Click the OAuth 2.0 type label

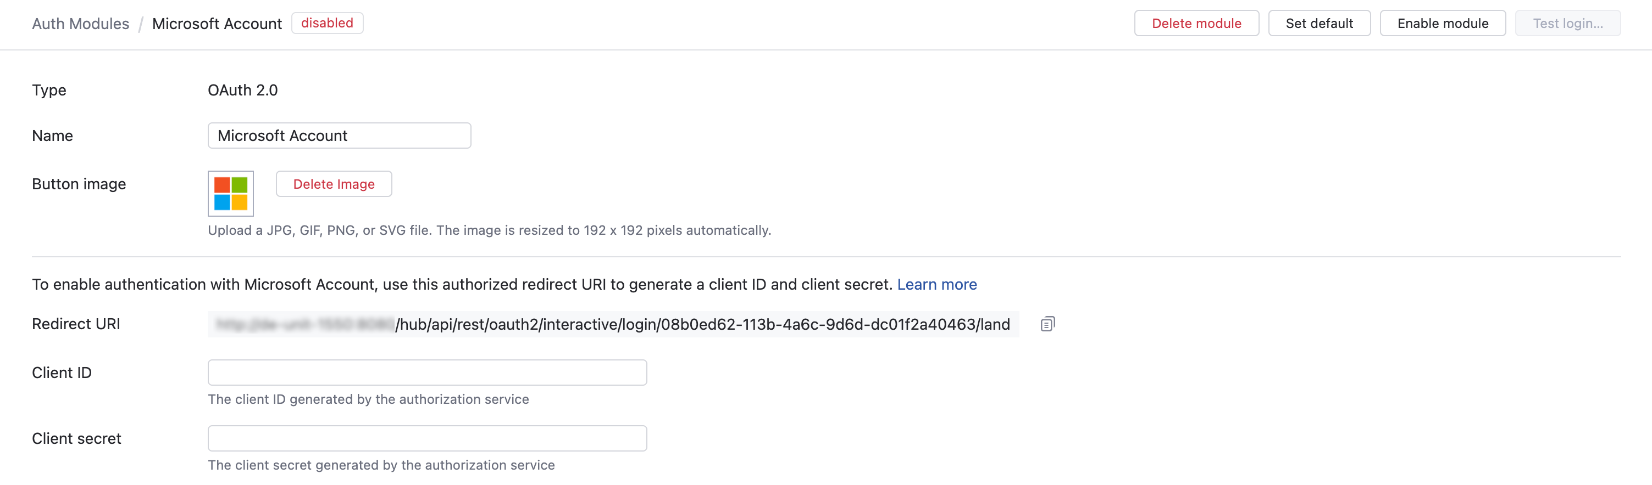point(242,89)
